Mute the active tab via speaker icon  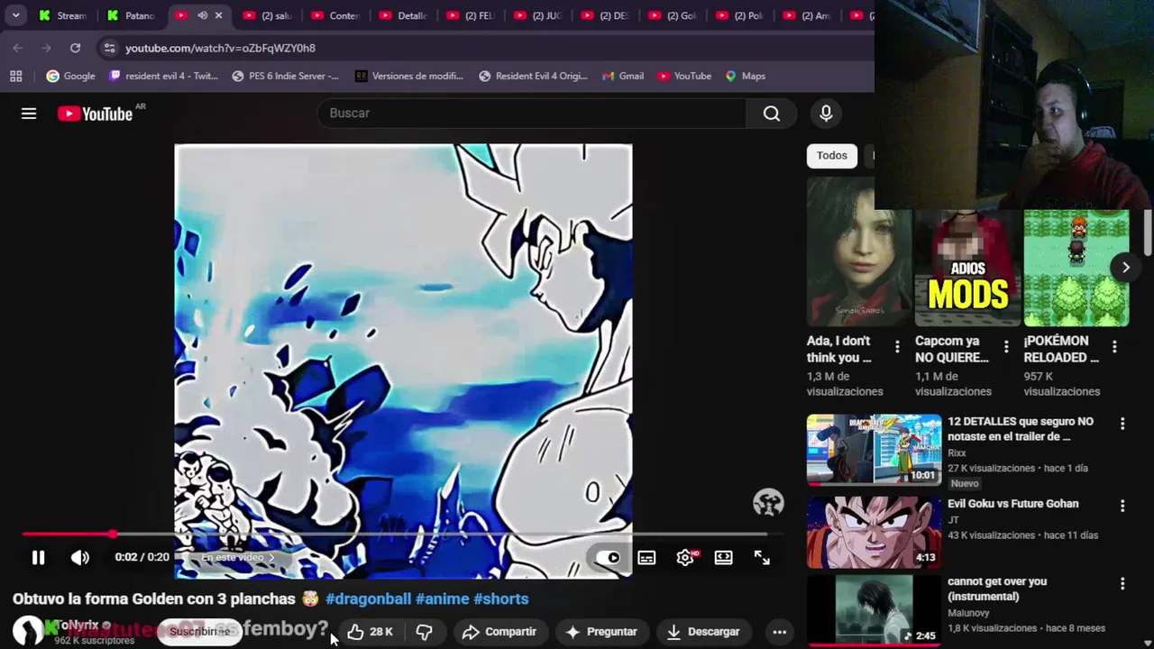pyautogui.click(x=202, y=15)
